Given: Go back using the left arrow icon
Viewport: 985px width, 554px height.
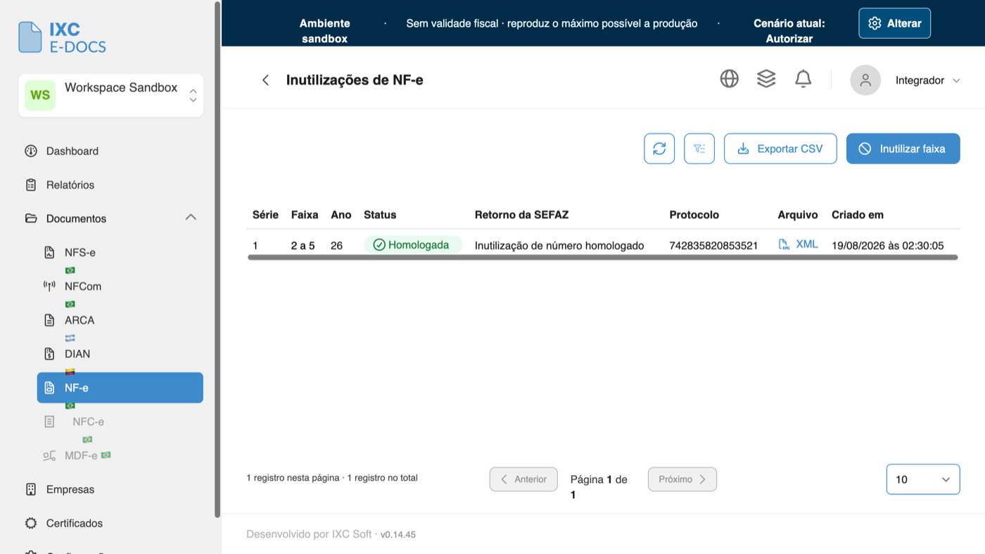Looking at the screenshot, I should [265, 80].
